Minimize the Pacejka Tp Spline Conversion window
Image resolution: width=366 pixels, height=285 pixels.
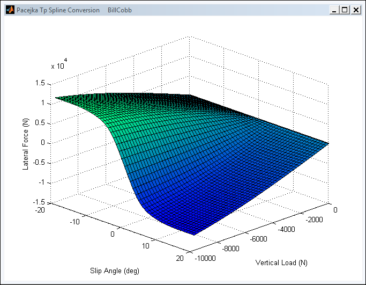point(334,10)
